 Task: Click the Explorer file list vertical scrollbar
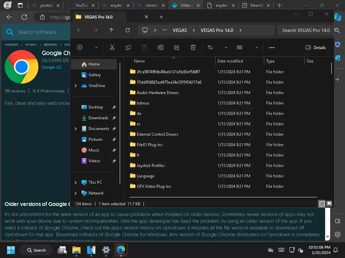pos(332,68)
